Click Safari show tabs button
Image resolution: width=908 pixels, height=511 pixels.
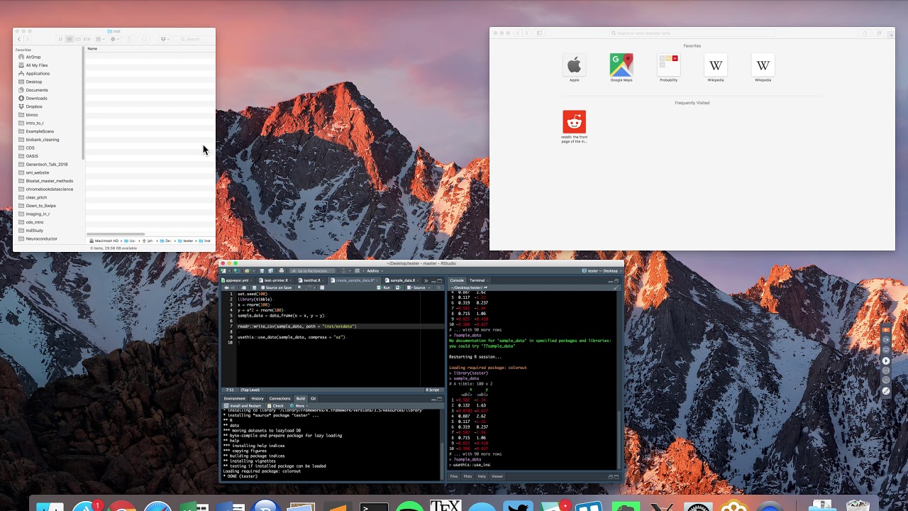tap(879, 33)
